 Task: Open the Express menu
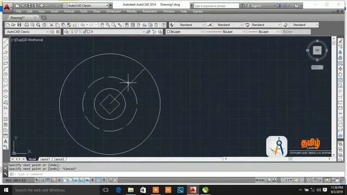tap(197, 11)
